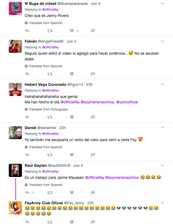Like Hebert Vega Coronado's tweet

(x=72, y=117)
